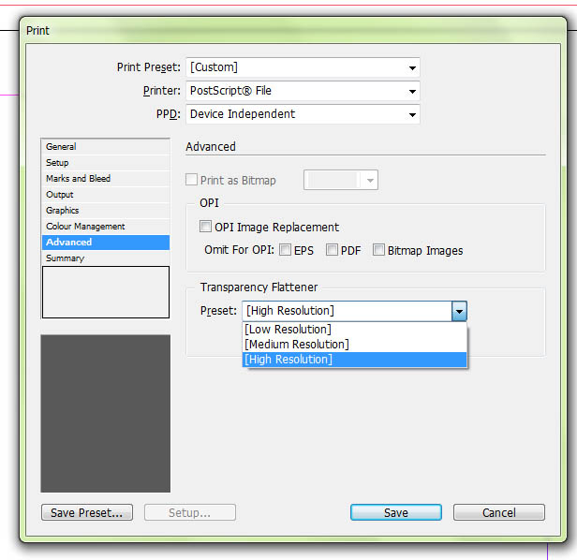
Task: Expand the PPD Device Independent dropdown
Action: [303, 114]
